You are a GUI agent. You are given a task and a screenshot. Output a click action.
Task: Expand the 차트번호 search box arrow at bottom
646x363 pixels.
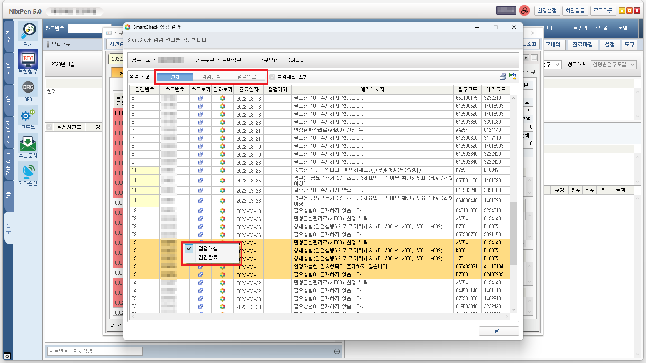(337, 351)
